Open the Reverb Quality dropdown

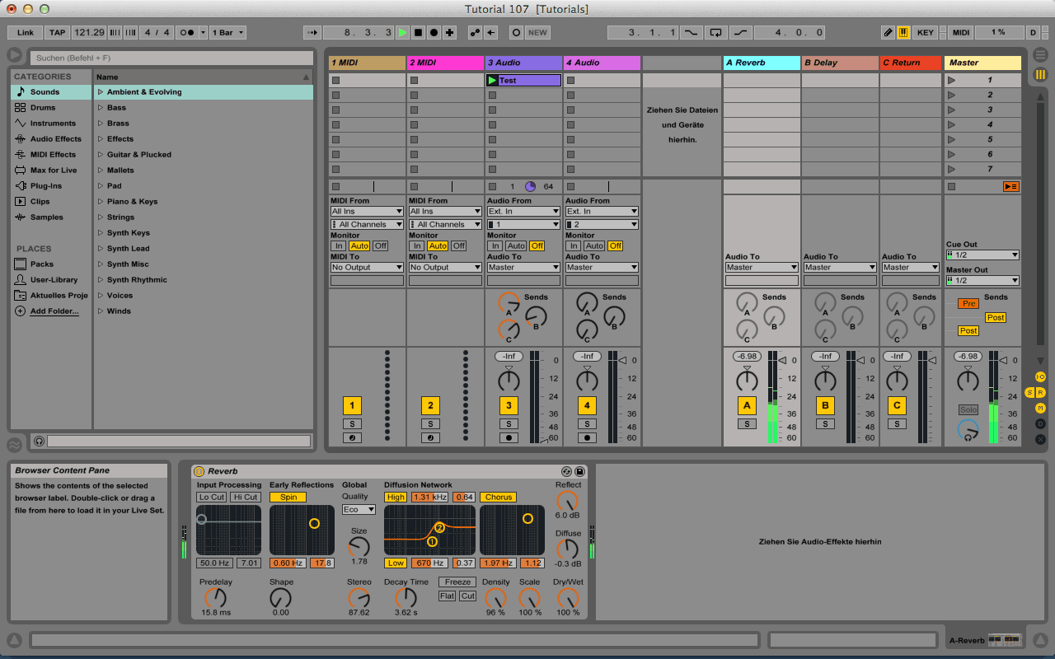[359, 510]
